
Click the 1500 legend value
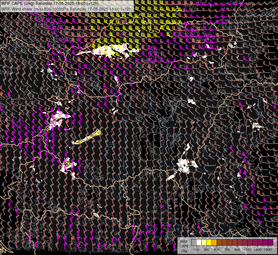click(x=268, y=250)
